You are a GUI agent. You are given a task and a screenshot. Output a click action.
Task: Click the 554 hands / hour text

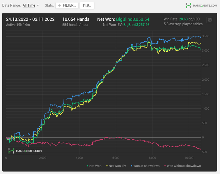[75, 25]
